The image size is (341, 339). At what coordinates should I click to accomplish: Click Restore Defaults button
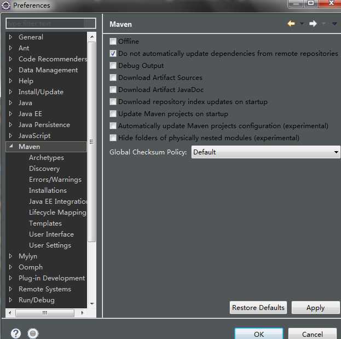(258, 307)
